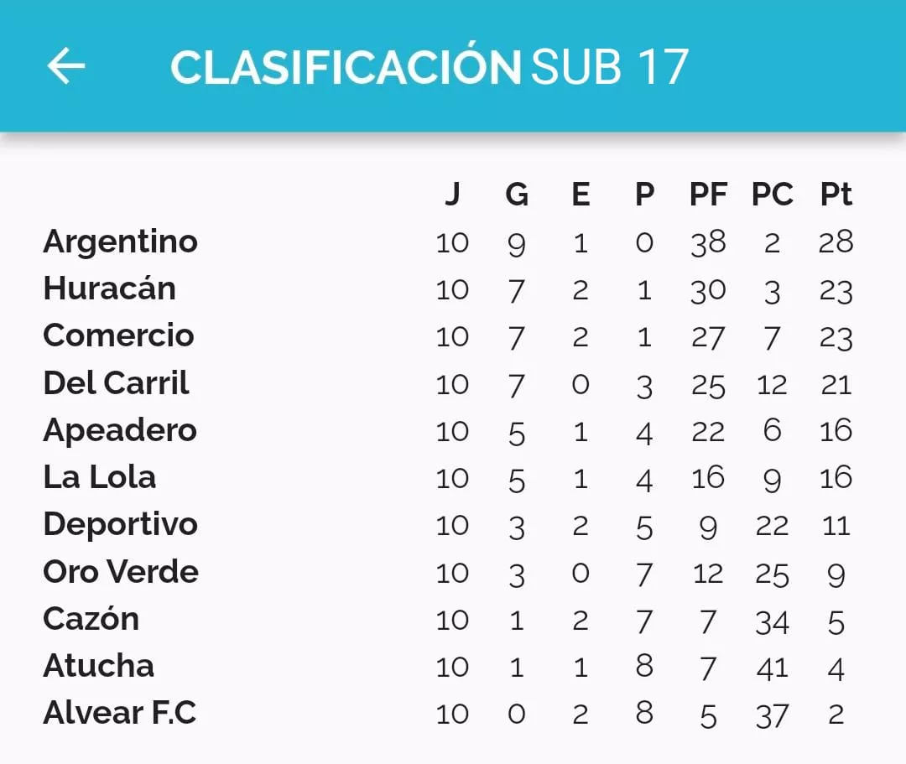Click the Pt points column header
906x764 pixels.
pos(836,195)
